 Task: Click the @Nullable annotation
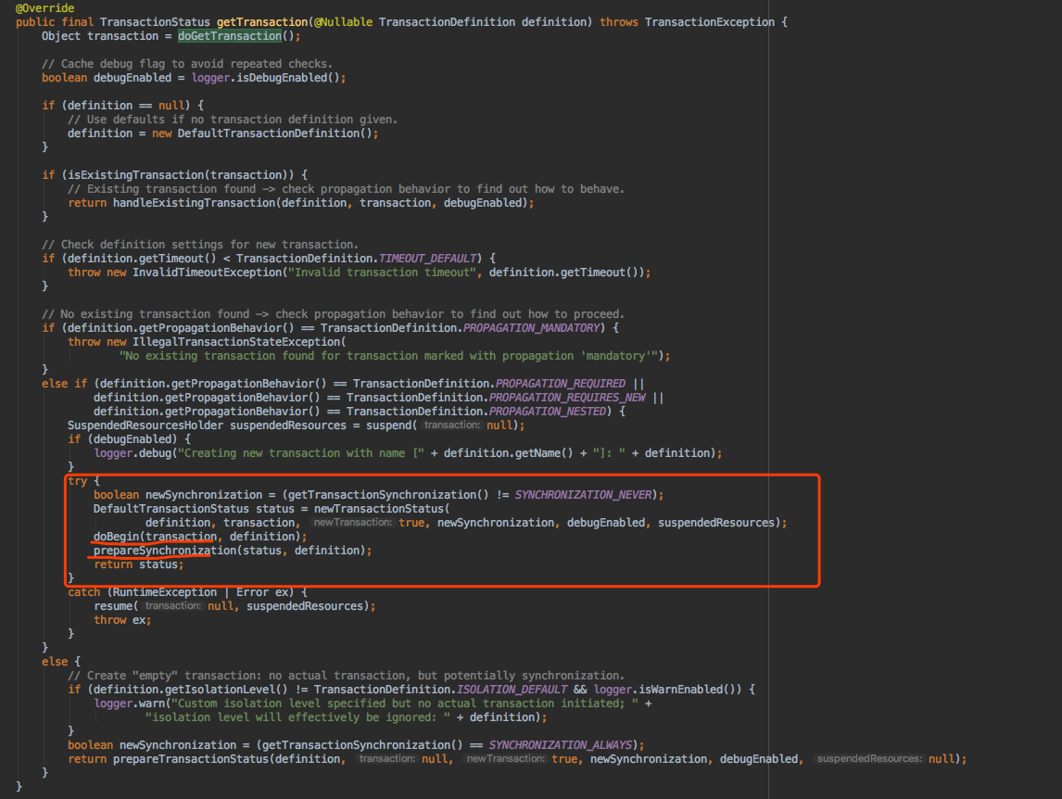344,22
